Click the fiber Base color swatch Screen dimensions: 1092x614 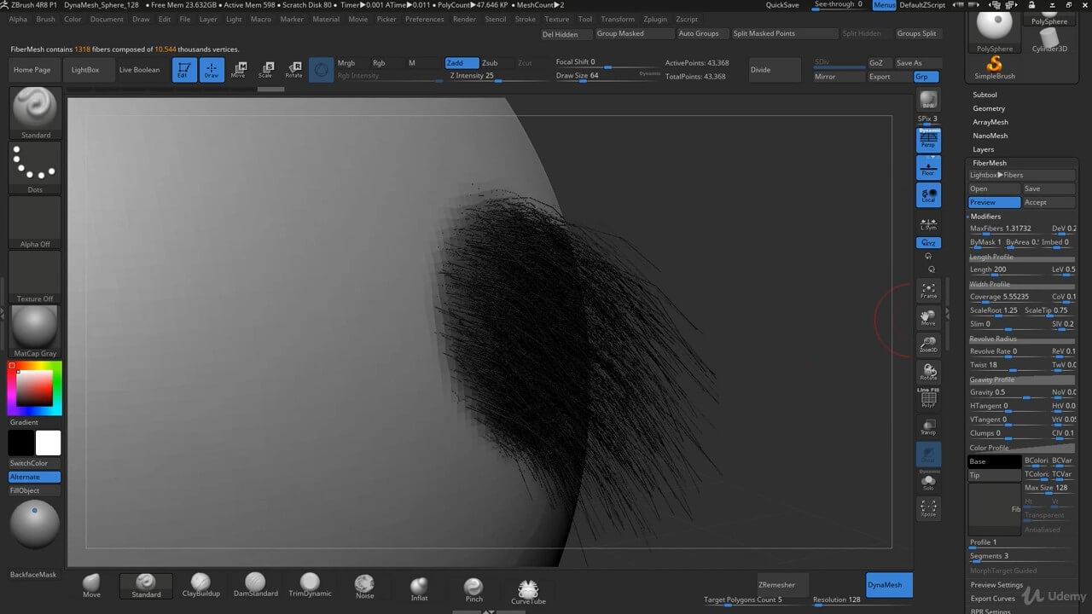[x=995, y=461]
